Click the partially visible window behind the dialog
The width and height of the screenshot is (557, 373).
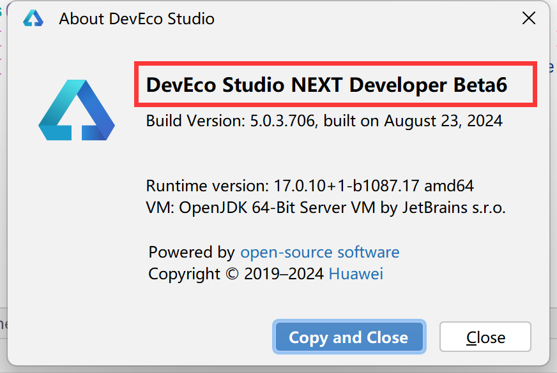point(4,191)
